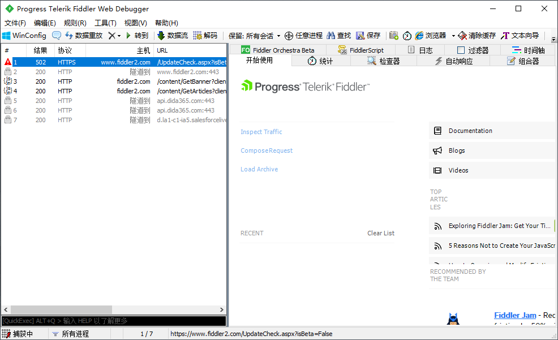Viewport: 558px width, 340px height.
Task: Click the camera screenshot icon in toolbar
Action: tap(394, 36)
